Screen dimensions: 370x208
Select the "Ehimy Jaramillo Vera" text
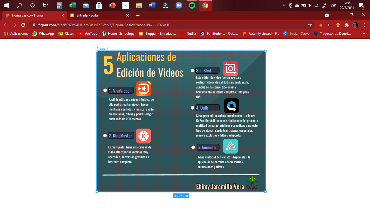tap(220, 187)
